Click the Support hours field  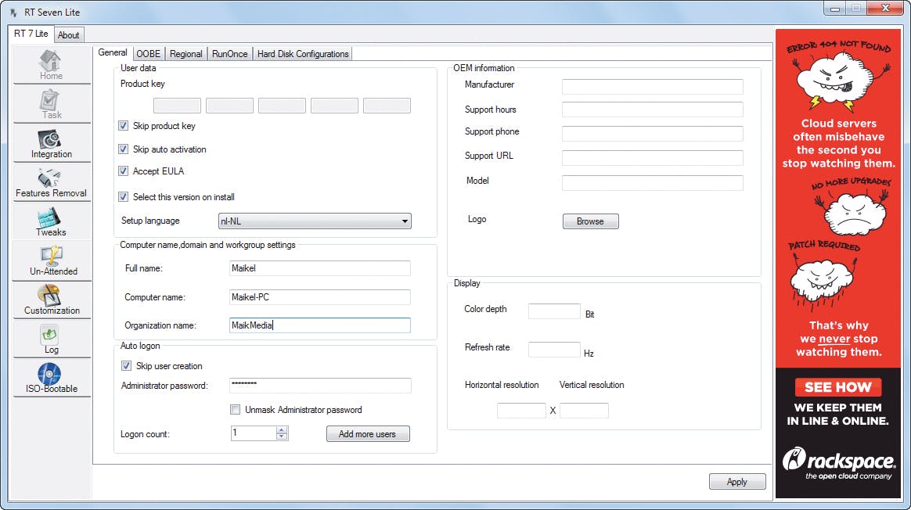[x=653, y=110]
